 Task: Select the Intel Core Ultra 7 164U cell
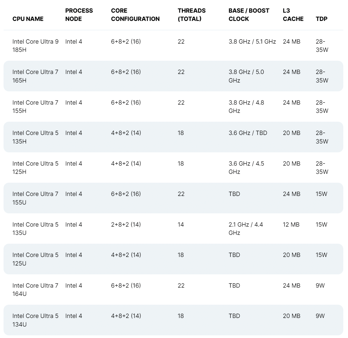pyautogui.click(x=35, y=290)
